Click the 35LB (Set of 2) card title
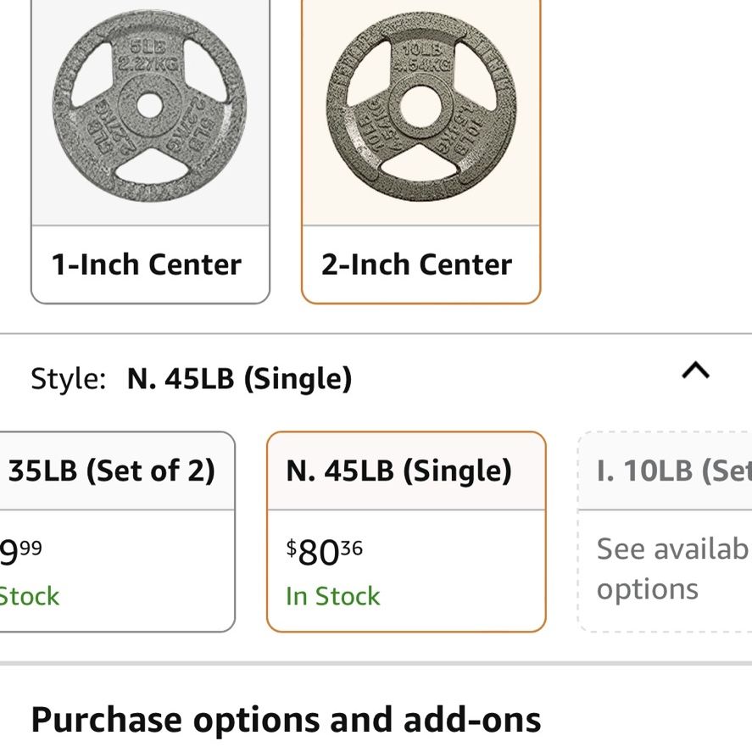752x752 pixels. 111,471
